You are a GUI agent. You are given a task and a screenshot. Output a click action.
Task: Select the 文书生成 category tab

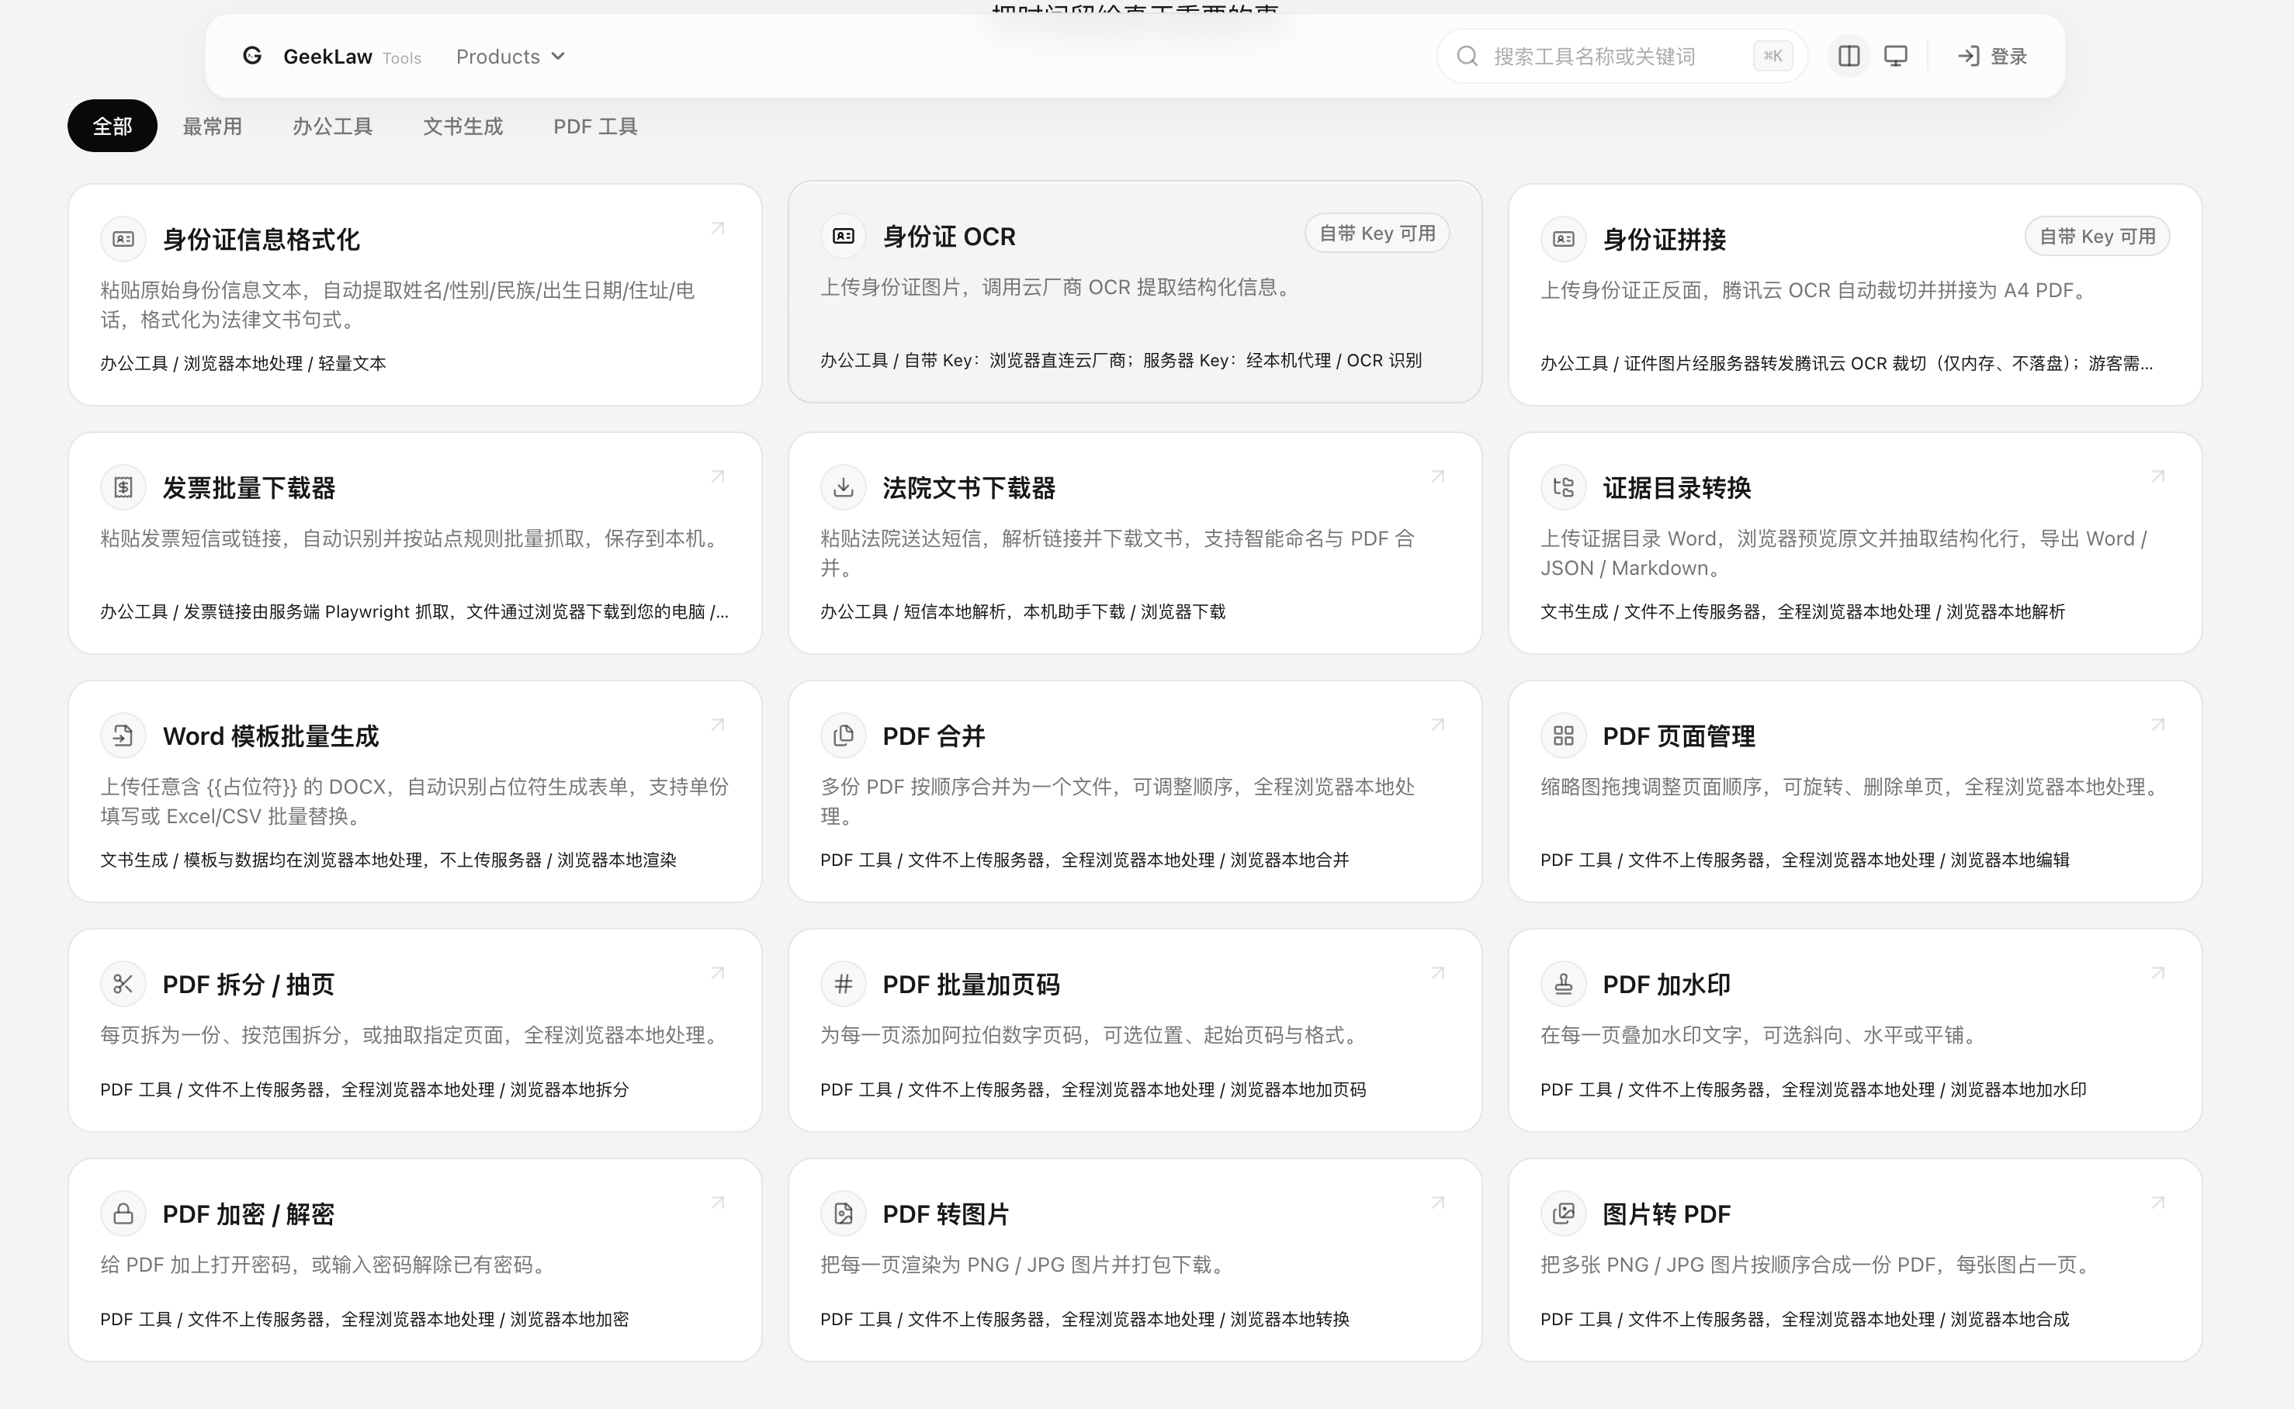pos(463,126)
